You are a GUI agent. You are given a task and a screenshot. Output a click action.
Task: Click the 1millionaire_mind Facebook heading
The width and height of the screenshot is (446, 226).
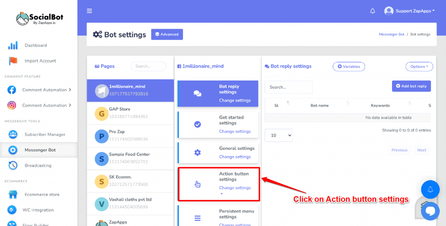pyautogui.click(x=200, y=66)
